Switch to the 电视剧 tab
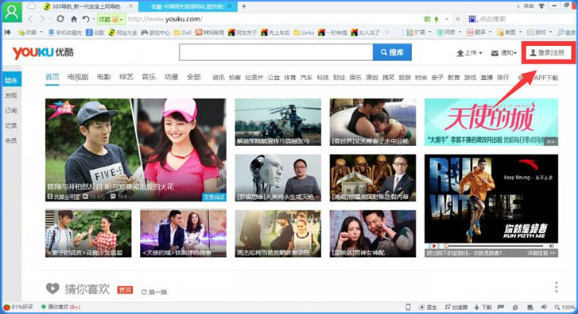This screenshot has height=314, width=578. pos(78,77)
